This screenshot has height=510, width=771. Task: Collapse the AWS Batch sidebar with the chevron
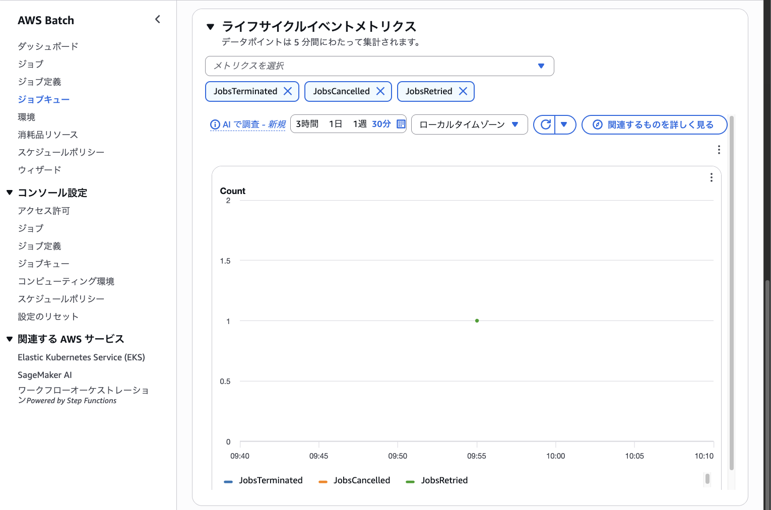(x=158, y=19)
